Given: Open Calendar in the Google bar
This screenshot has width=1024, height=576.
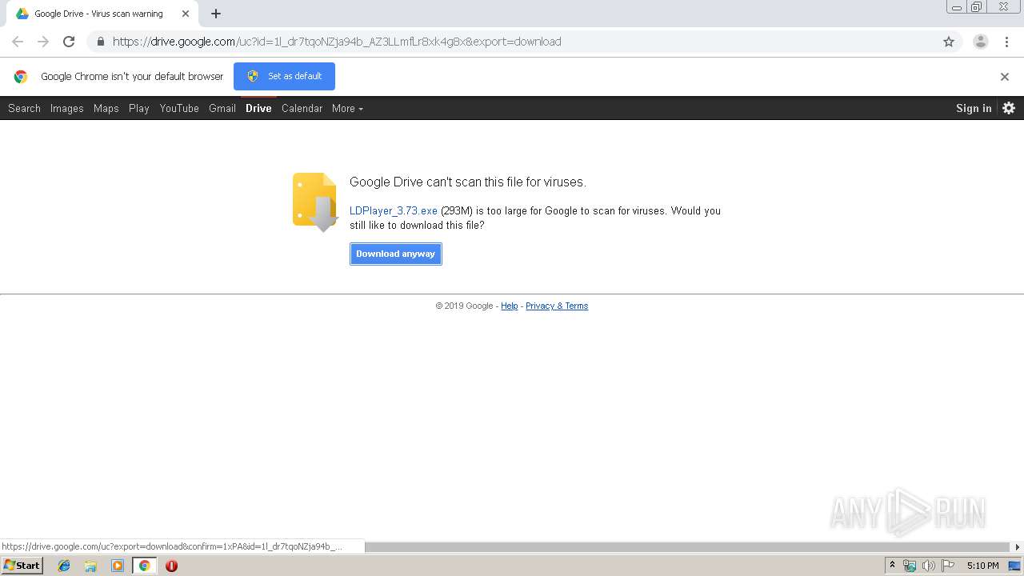Looking at the screenshot, I should pos(302,108).
